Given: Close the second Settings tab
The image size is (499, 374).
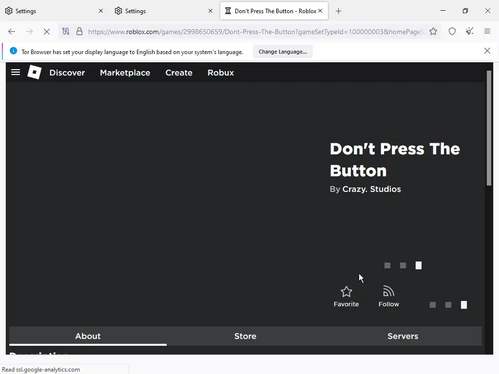Looking at the screenshot, I should coord(211,11).
